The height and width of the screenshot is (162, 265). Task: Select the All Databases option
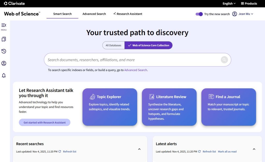(113, 45)
